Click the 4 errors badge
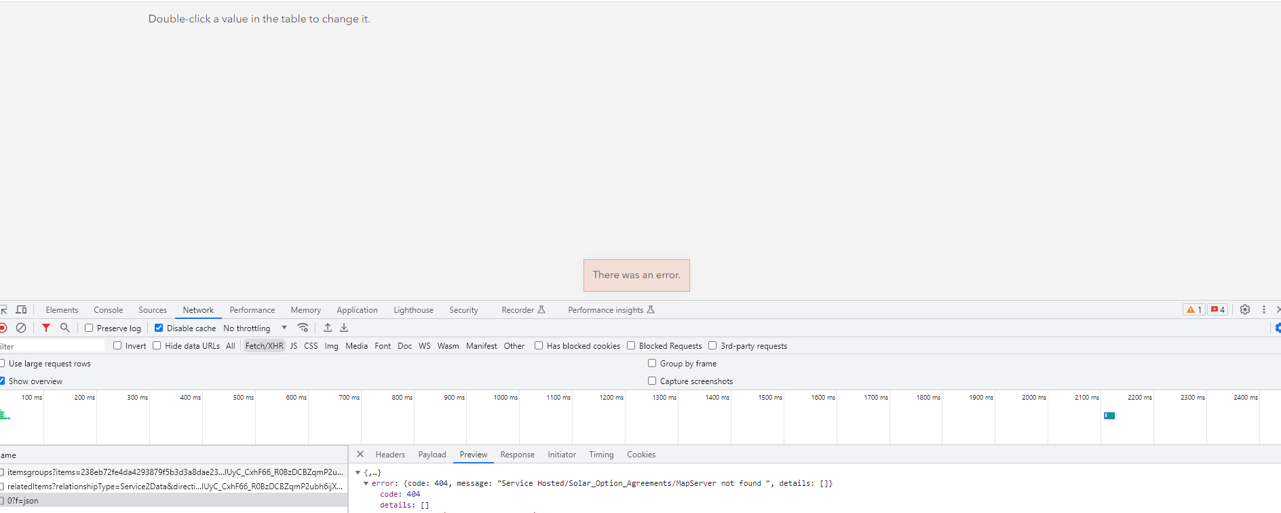The height and width of the screenshot is (513, 1281). [1218, 309]
